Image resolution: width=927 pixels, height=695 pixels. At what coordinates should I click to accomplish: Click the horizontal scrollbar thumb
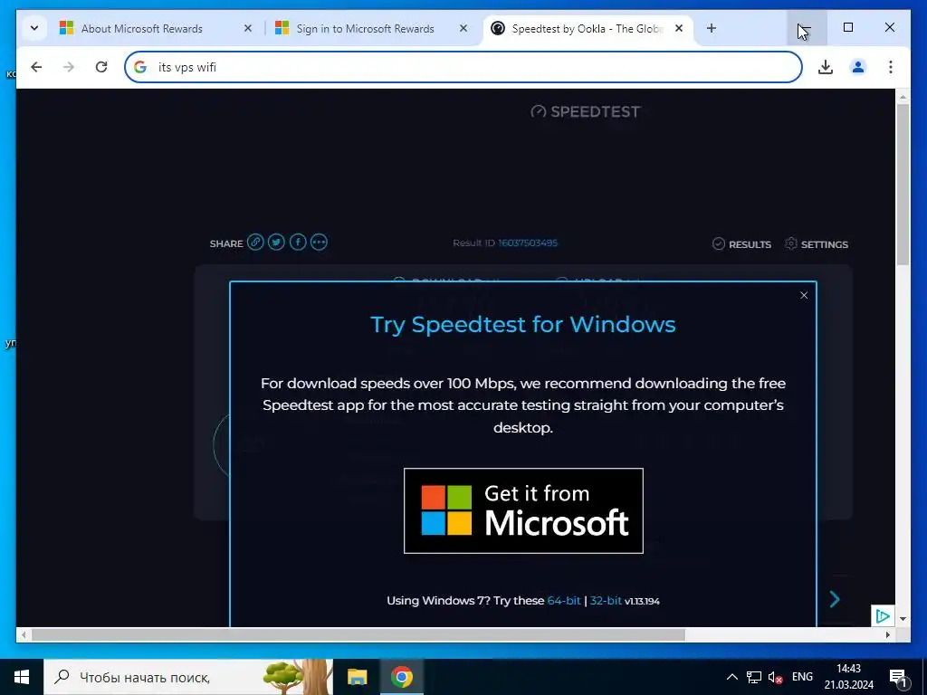358,634
